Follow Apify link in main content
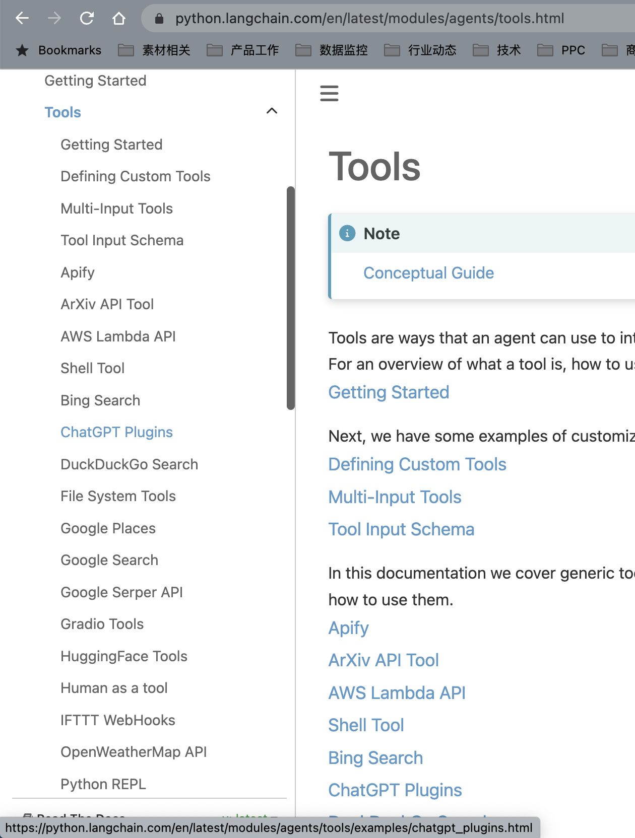 click(x=349, y=628)
